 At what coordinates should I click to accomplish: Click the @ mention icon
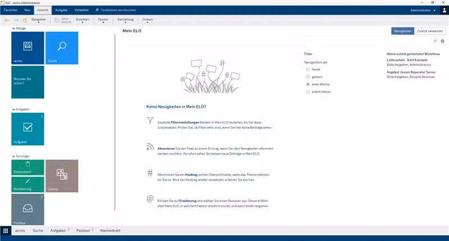click(150, 199)
